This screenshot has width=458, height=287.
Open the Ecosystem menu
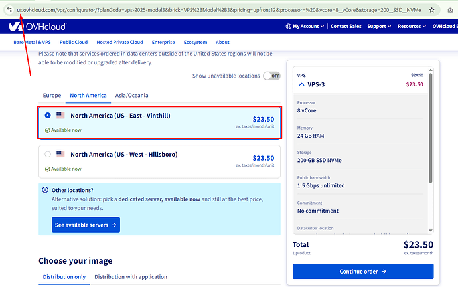coord(195,42)
